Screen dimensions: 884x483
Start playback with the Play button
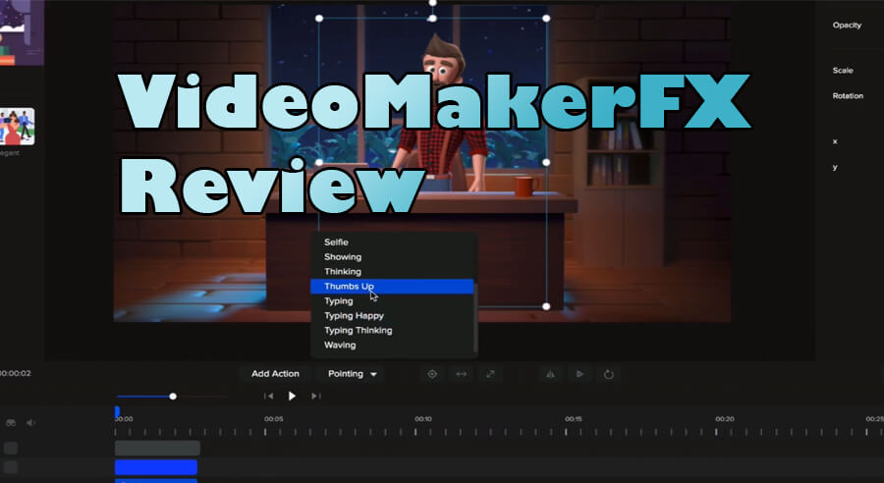(x=292, y=397)
